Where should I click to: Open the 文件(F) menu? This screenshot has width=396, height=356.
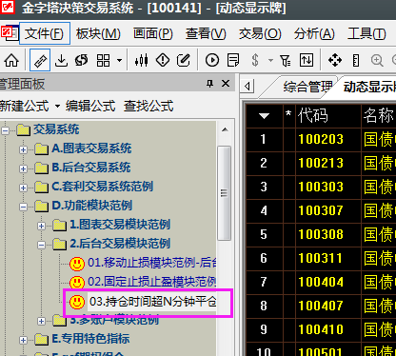tap(45, 33)
